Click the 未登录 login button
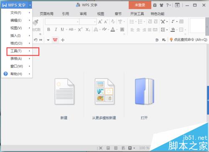 140,5
